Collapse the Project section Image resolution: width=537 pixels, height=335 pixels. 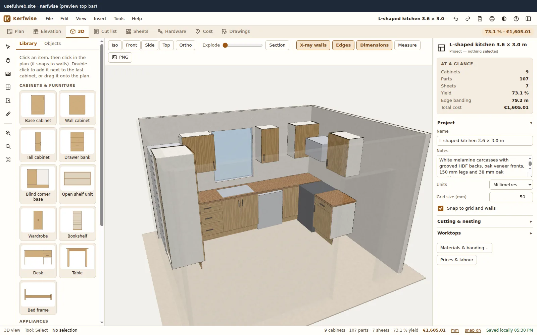485,123
